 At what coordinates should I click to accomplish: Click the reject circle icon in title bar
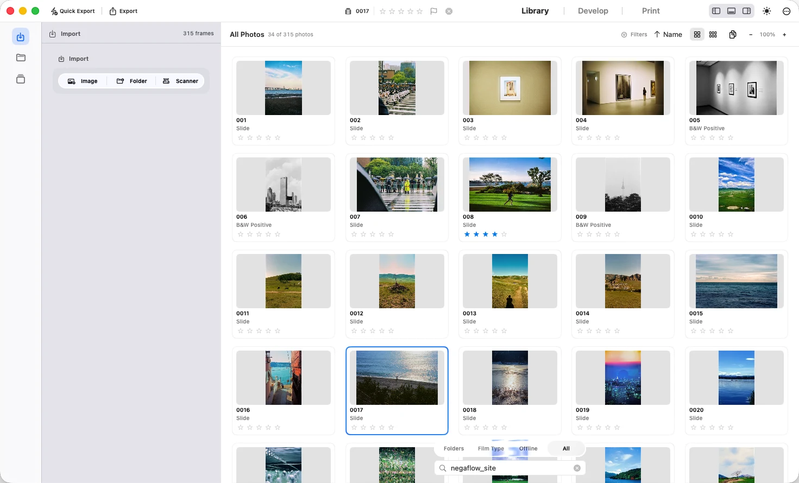(449, 11)
